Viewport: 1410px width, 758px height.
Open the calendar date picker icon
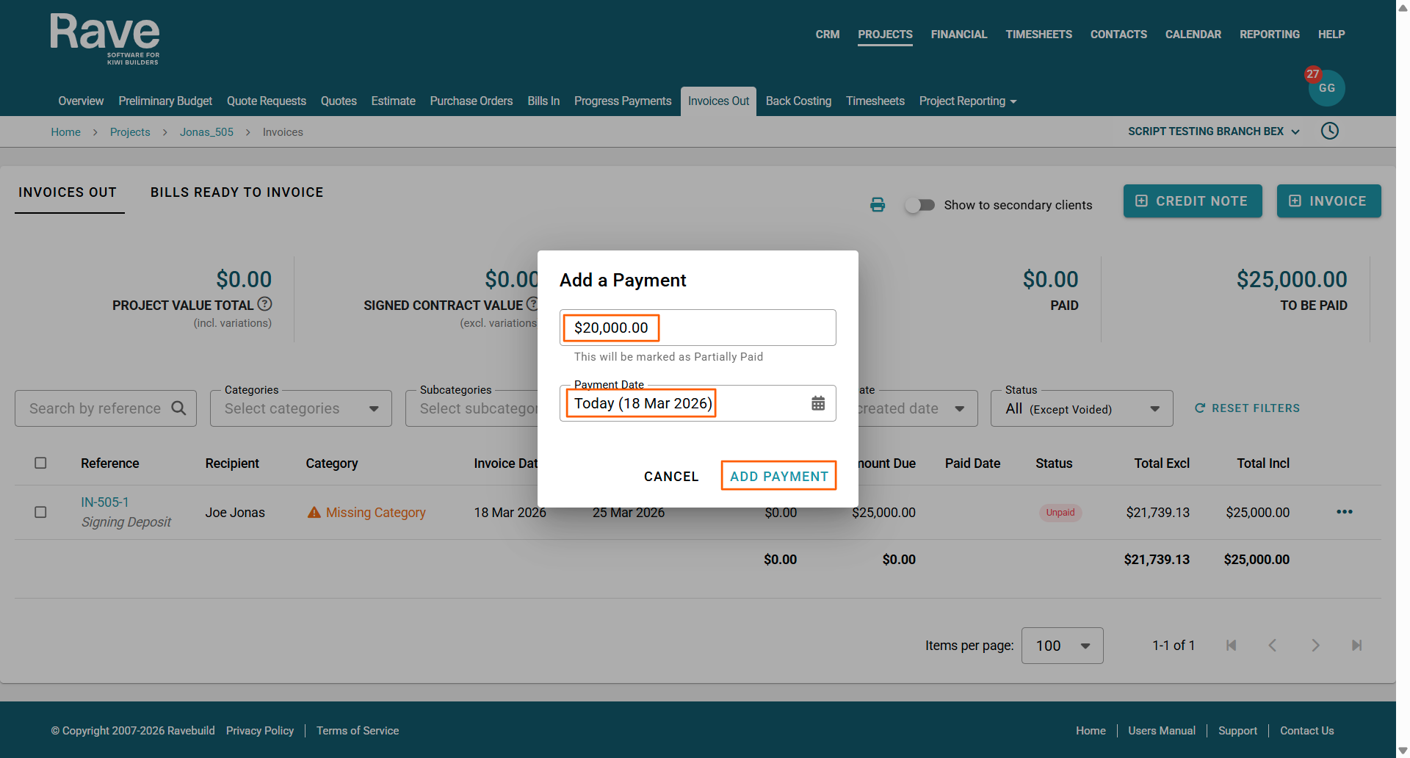pyautogui.click(x=818, y=403)
